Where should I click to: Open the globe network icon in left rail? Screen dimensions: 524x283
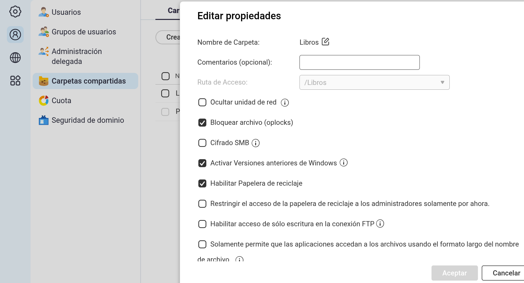point(15,58)
